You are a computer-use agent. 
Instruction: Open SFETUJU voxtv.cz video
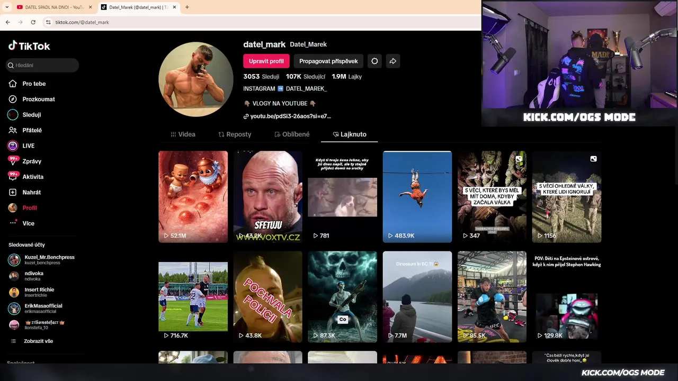268,197
